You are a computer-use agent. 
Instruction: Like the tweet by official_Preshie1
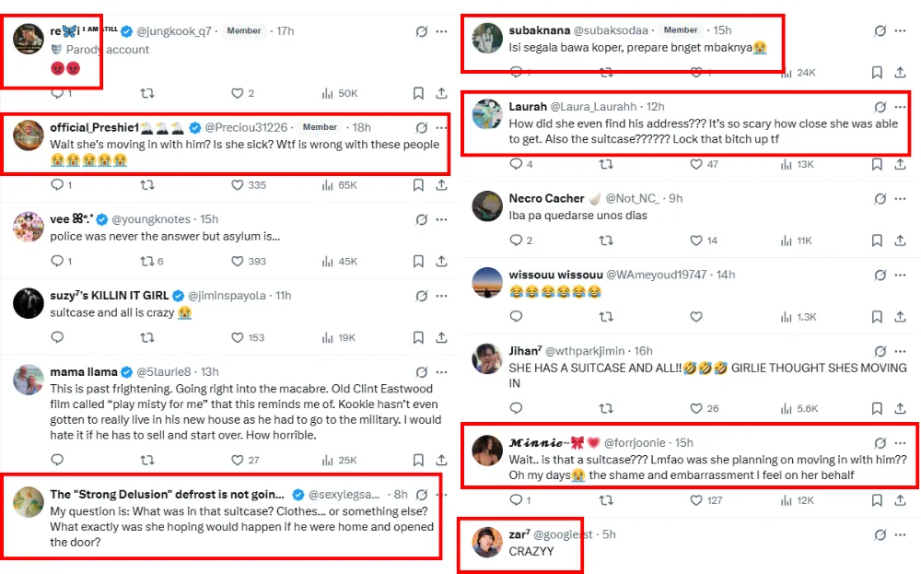pos(237,185)
